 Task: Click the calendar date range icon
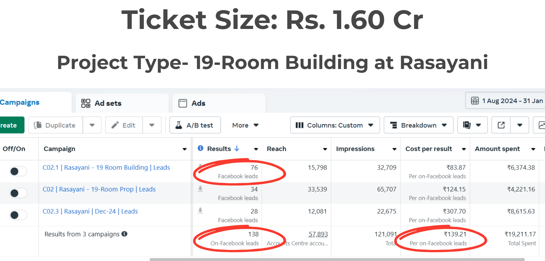point(475,101)
